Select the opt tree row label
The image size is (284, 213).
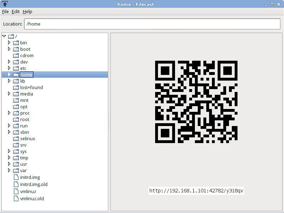click(x=24, y=107)
